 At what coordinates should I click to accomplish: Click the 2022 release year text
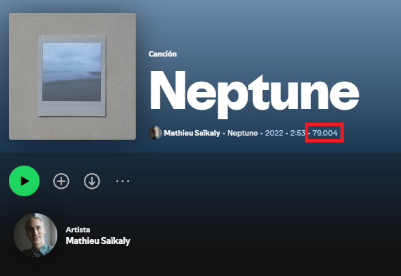[x=274, y=133]
